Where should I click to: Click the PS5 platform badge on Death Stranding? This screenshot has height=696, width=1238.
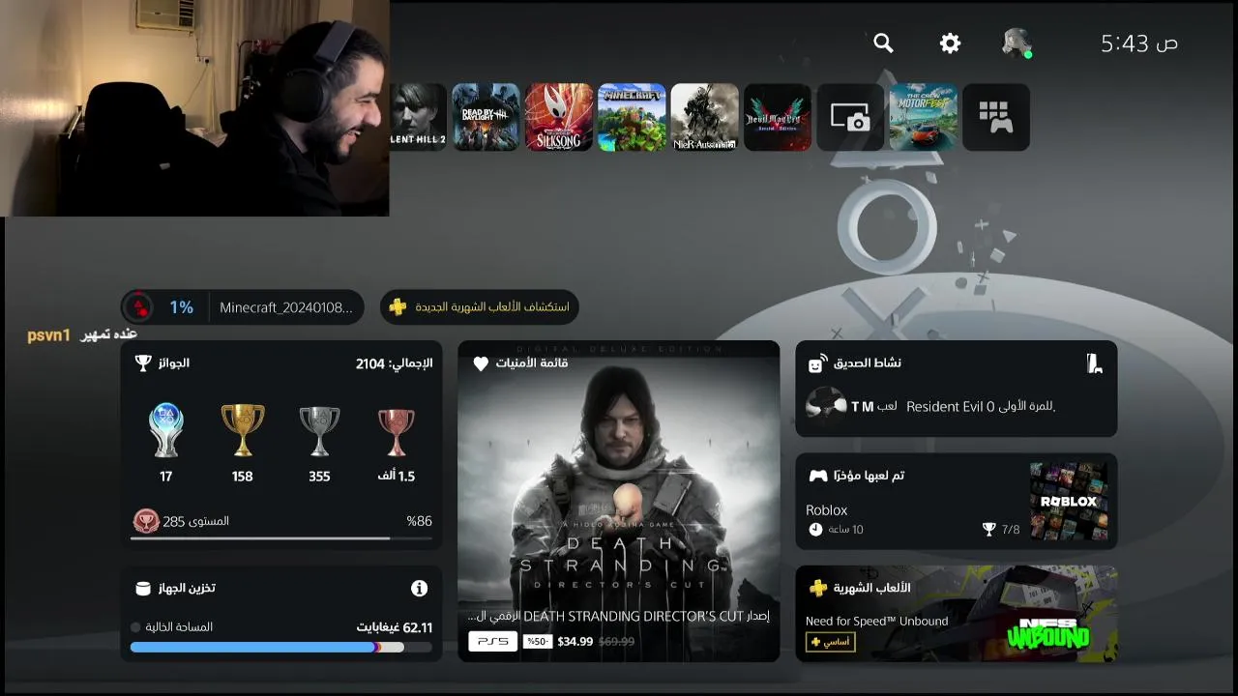pyautogui.click(x=493, y=641)
